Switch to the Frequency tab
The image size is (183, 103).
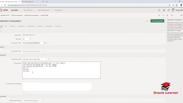[12, 26]
